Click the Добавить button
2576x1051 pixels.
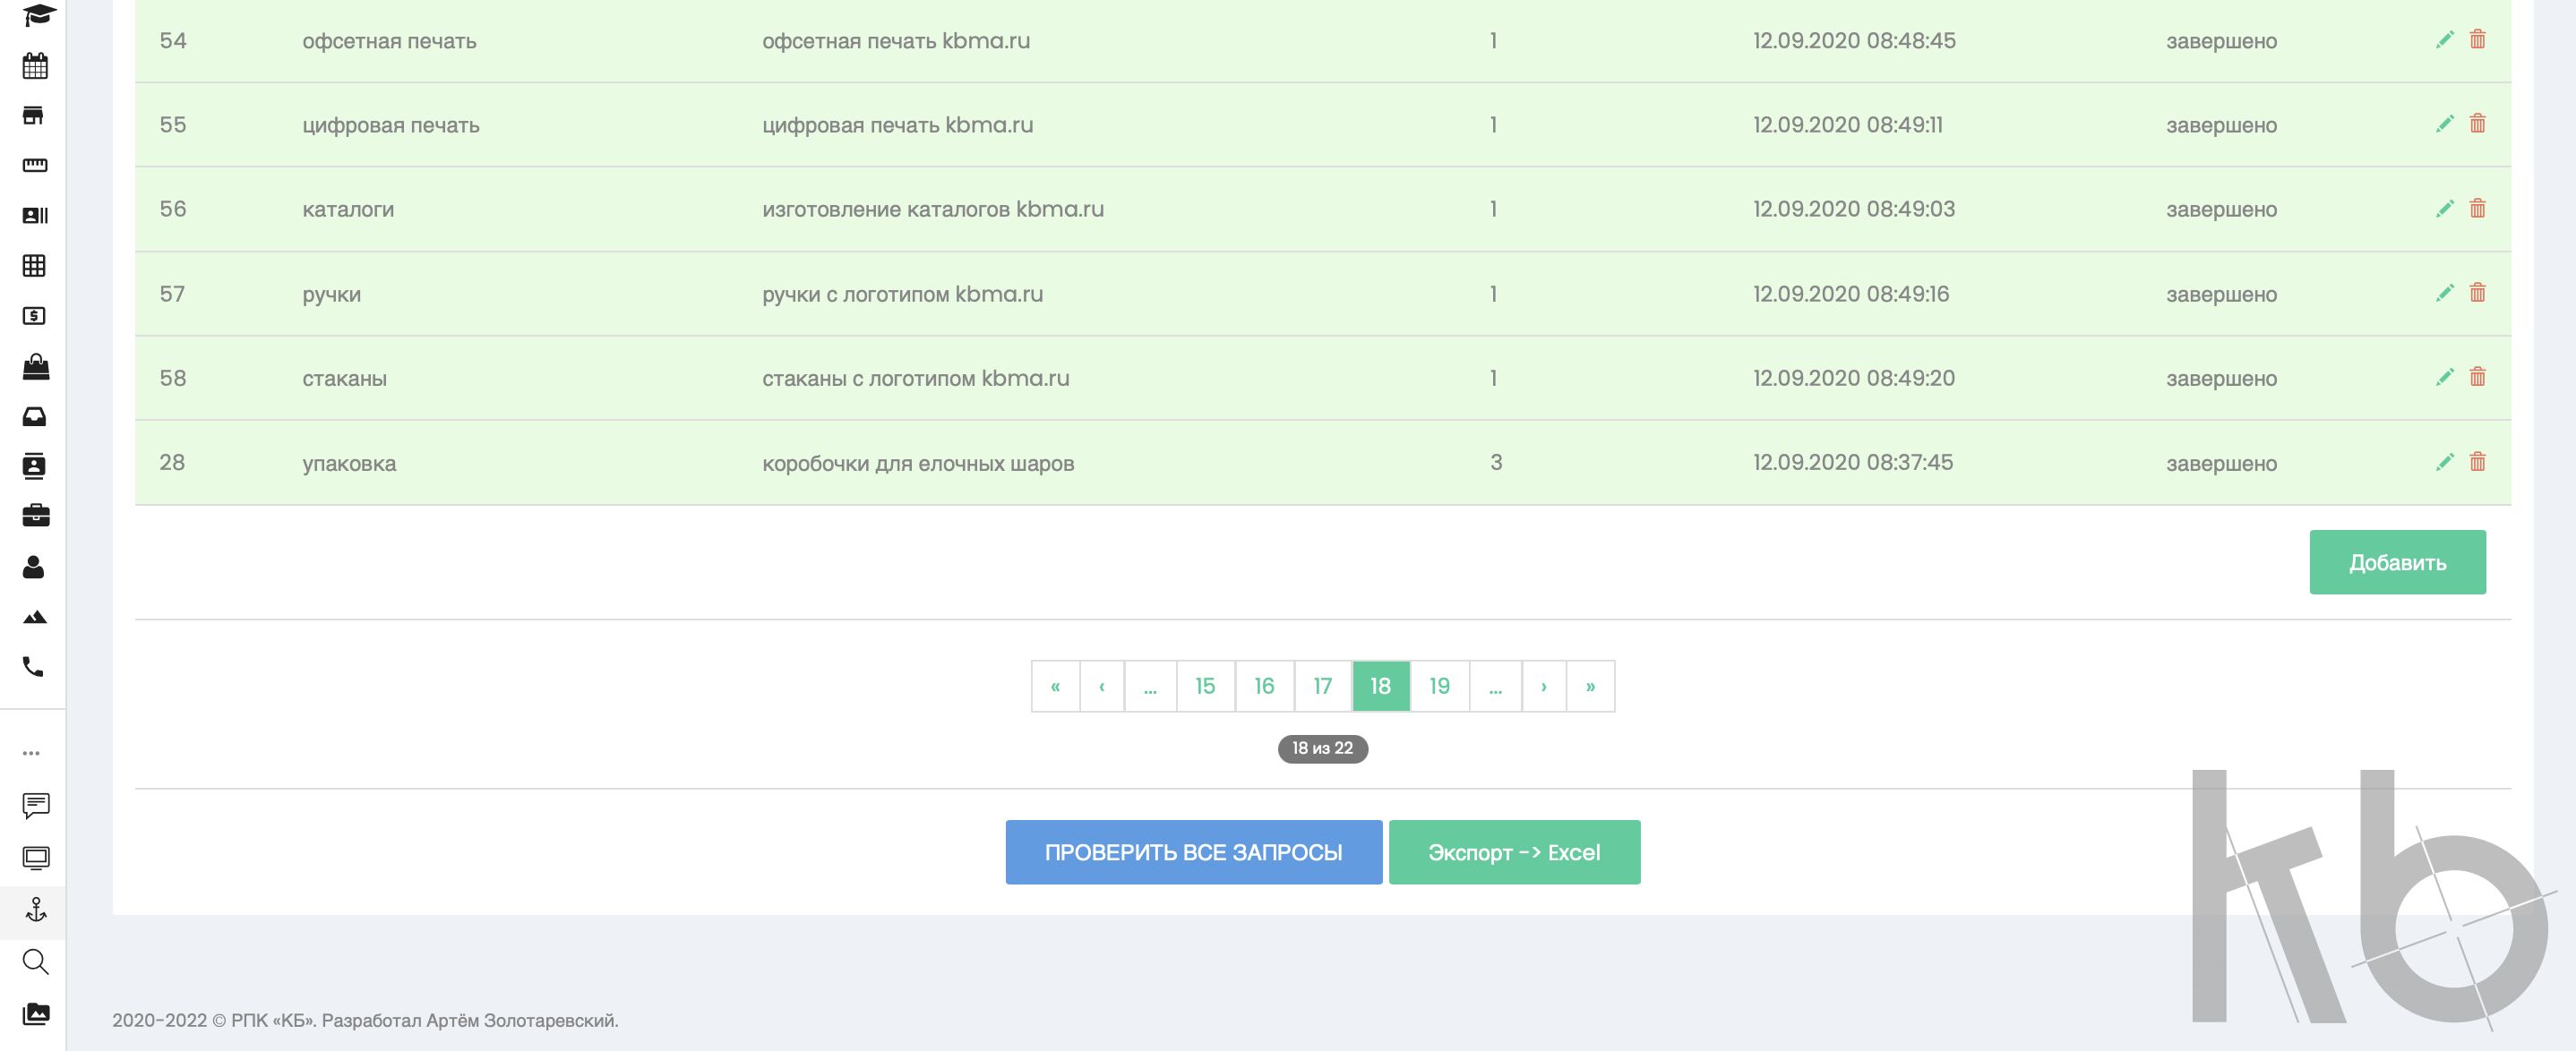(2397, 562)
